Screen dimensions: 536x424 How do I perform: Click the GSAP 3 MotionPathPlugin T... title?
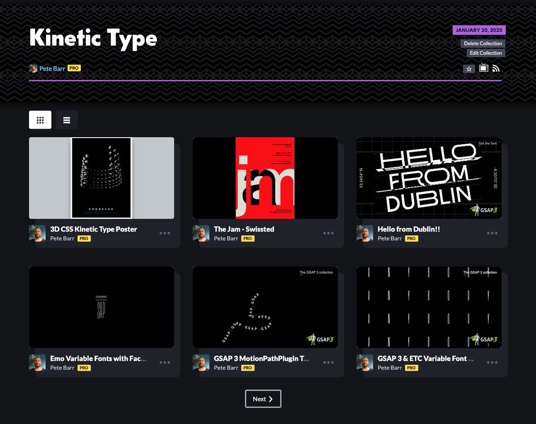262,358
